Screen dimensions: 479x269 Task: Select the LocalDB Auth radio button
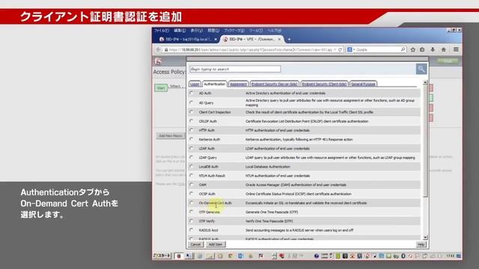point(192,166)
